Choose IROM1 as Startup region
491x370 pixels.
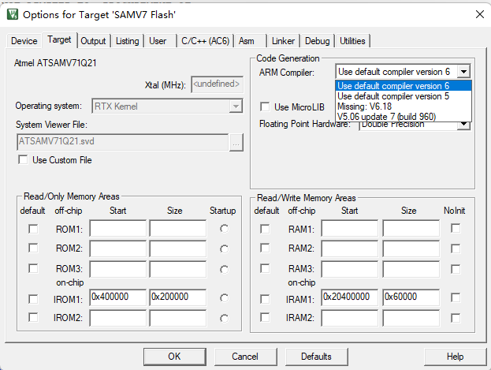(x=225, y=298)
